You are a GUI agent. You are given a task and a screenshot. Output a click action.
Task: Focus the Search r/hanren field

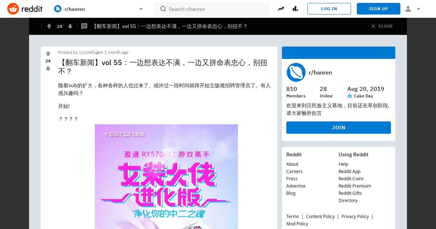coord(211,9)
